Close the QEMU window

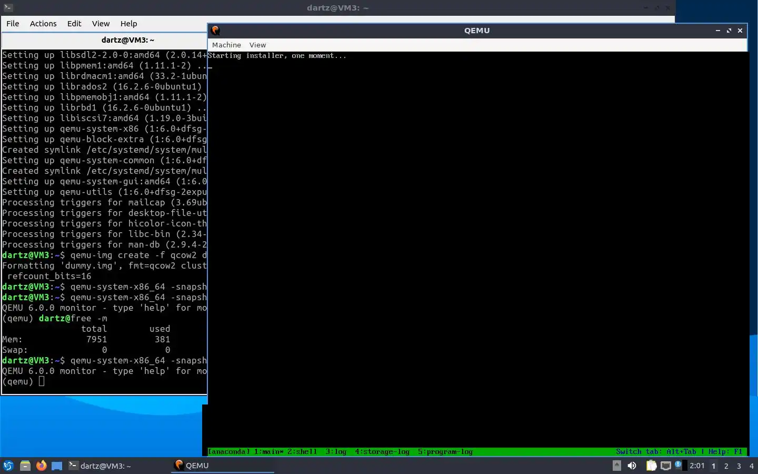tap(740, 31)
